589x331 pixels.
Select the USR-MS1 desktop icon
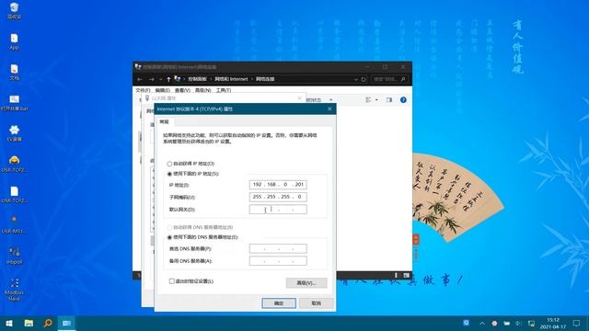tap(14, 224)
